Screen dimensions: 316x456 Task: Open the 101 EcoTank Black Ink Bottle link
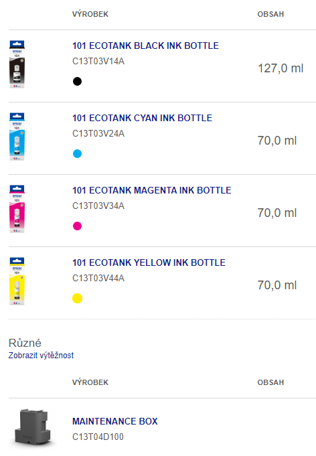tap(145, 46)
